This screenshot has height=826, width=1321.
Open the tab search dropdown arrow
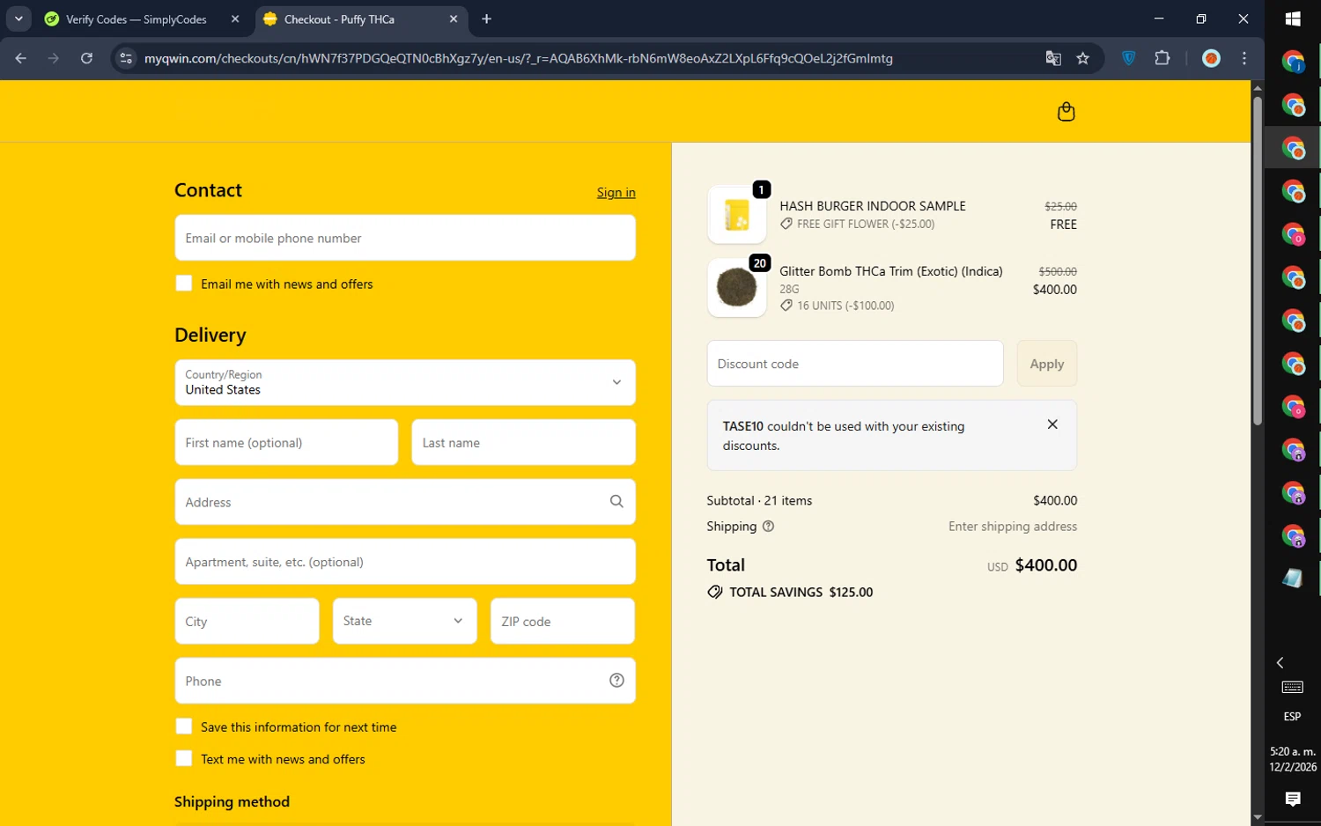[x=18, y=18]
